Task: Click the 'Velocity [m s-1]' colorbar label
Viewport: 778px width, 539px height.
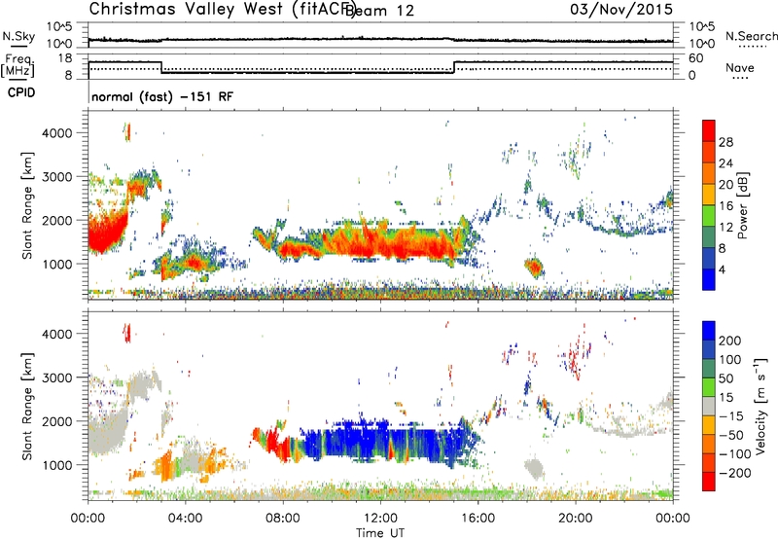Action: (x=760, y=406)
